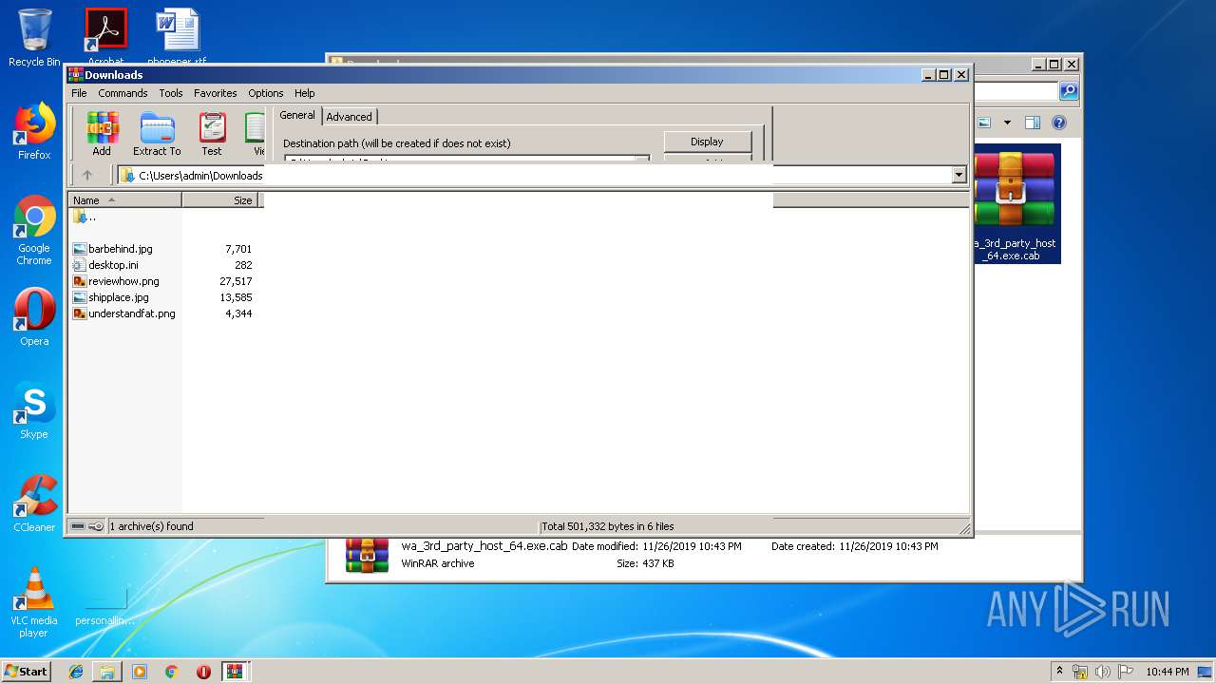Viewport: 1216px width, 684px height.
Task: Select the understandfat.png file
Action: (131, 313)
